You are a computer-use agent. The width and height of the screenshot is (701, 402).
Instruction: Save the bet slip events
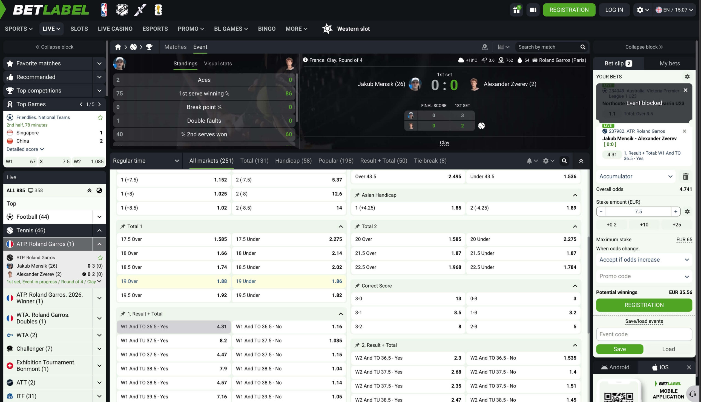point(619,349)
